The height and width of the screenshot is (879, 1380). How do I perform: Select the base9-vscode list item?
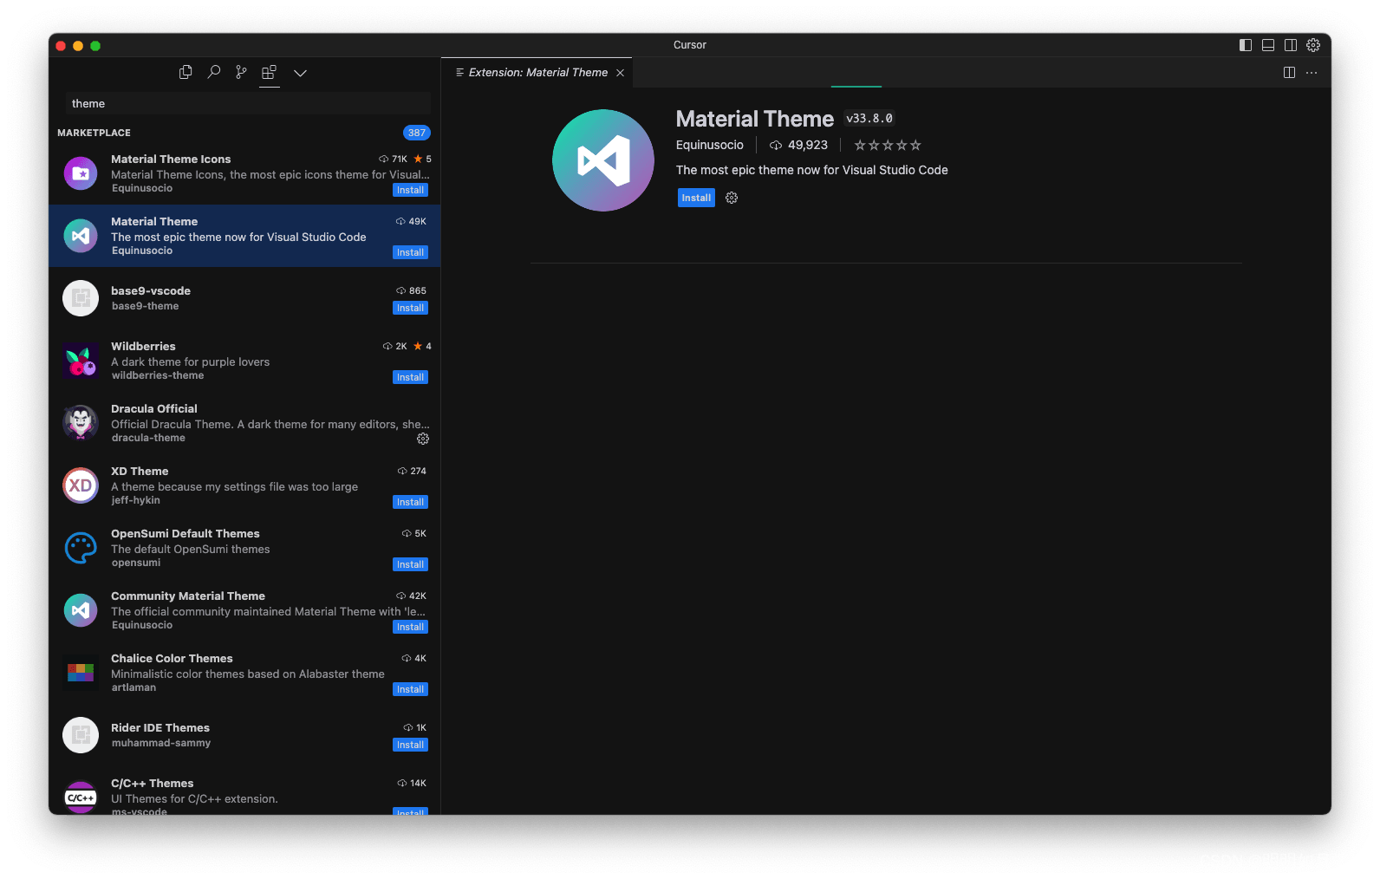244,298
